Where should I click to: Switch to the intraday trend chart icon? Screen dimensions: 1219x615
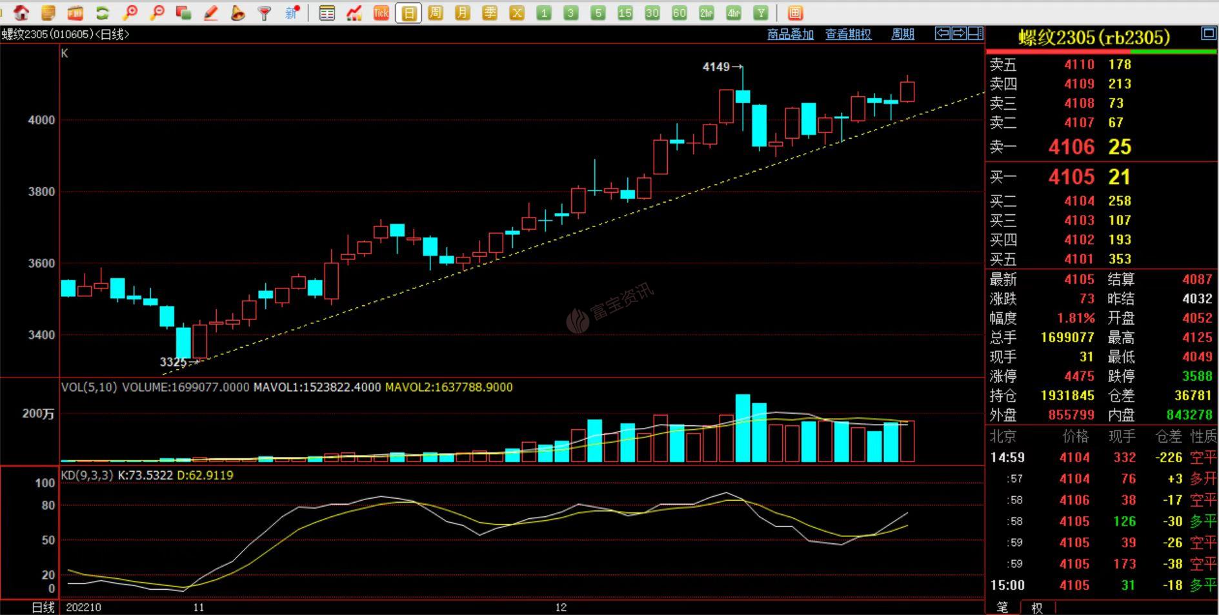(354, 12)
